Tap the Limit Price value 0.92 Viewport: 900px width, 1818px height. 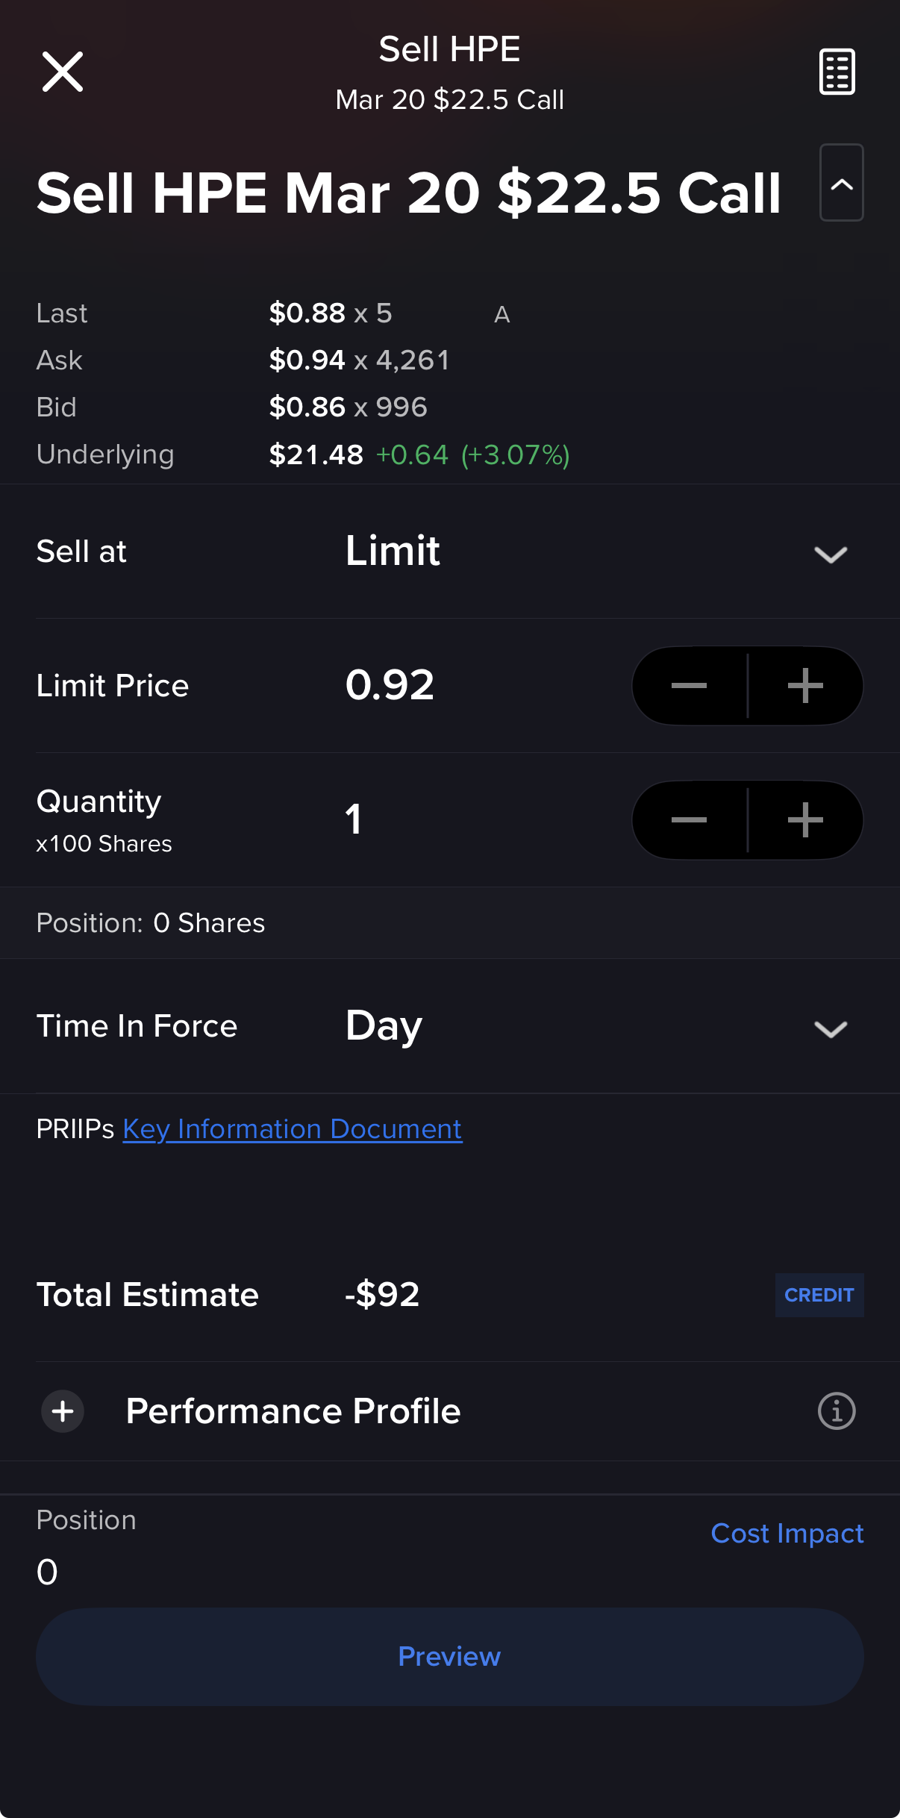pyautogui.click(x=390, y=685)
